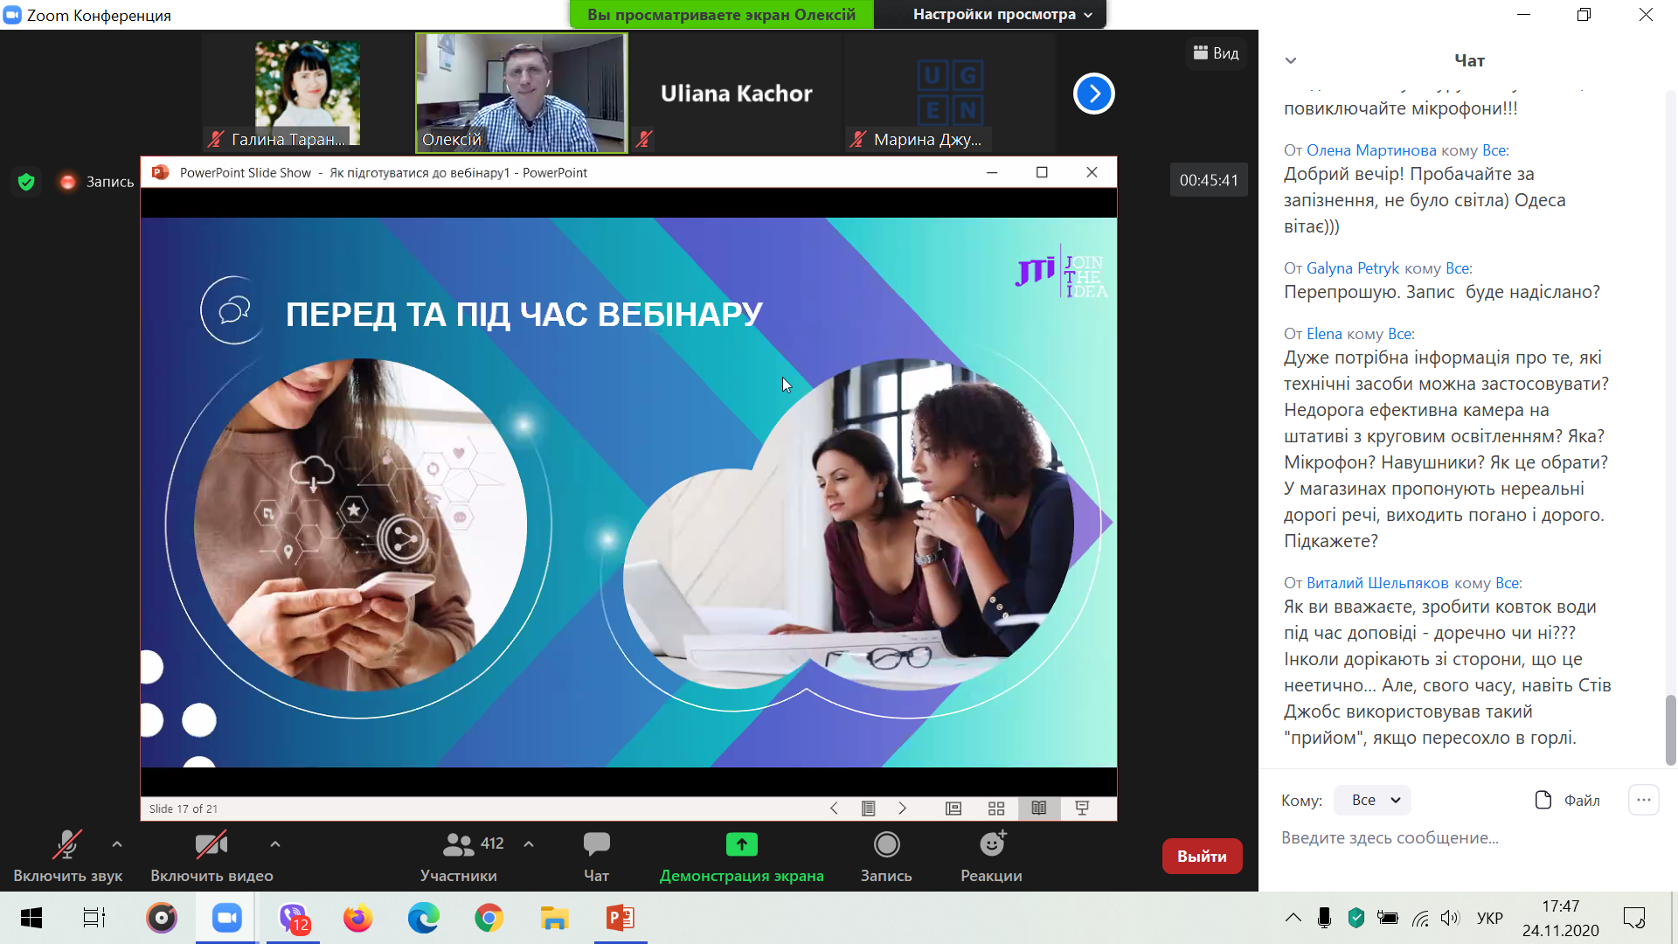This screenshot has width=1678, height=944.
Task: Click the chat panel vertical scrollbar
Action: [x=1670, y=730]
